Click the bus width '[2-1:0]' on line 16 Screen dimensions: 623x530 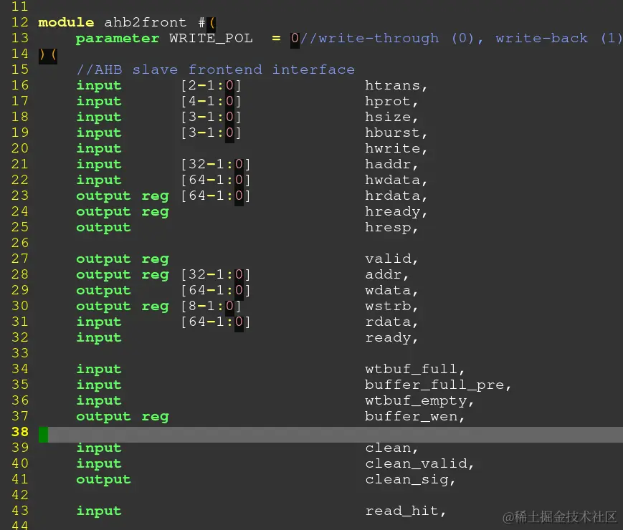click(211, 85)
